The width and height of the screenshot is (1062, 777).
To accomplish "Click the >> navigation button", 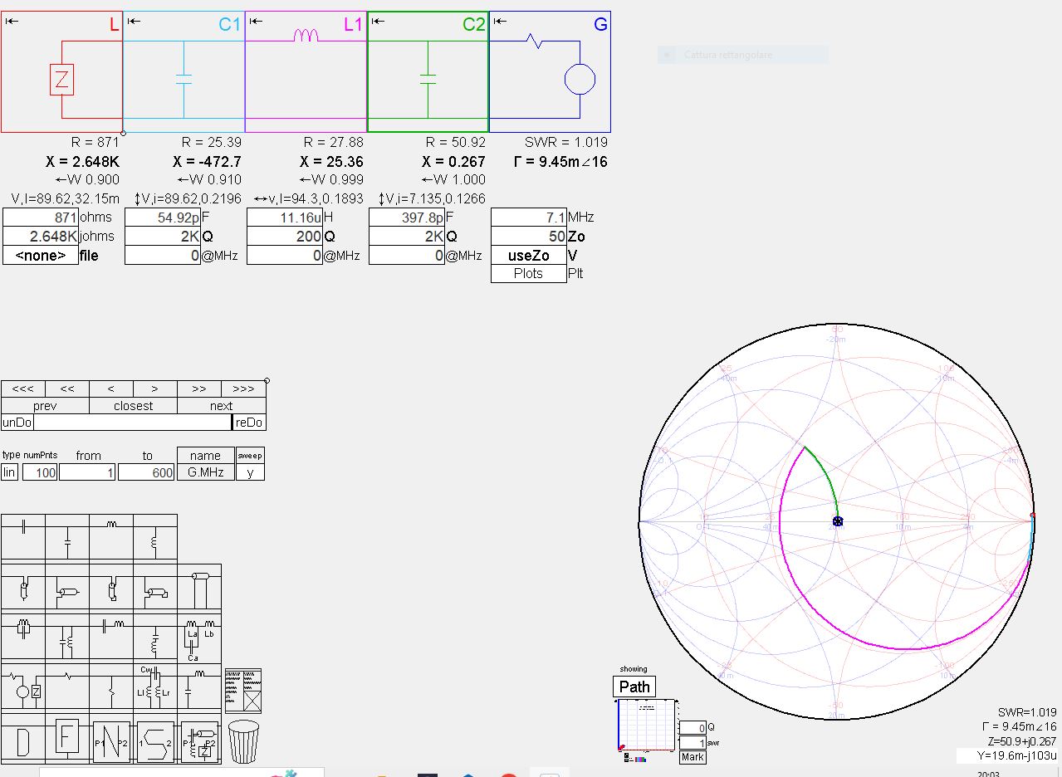I will [199, 388].
